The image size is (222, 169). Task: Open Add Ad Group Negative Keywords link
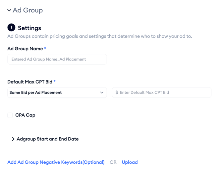(x=56, y=162)
